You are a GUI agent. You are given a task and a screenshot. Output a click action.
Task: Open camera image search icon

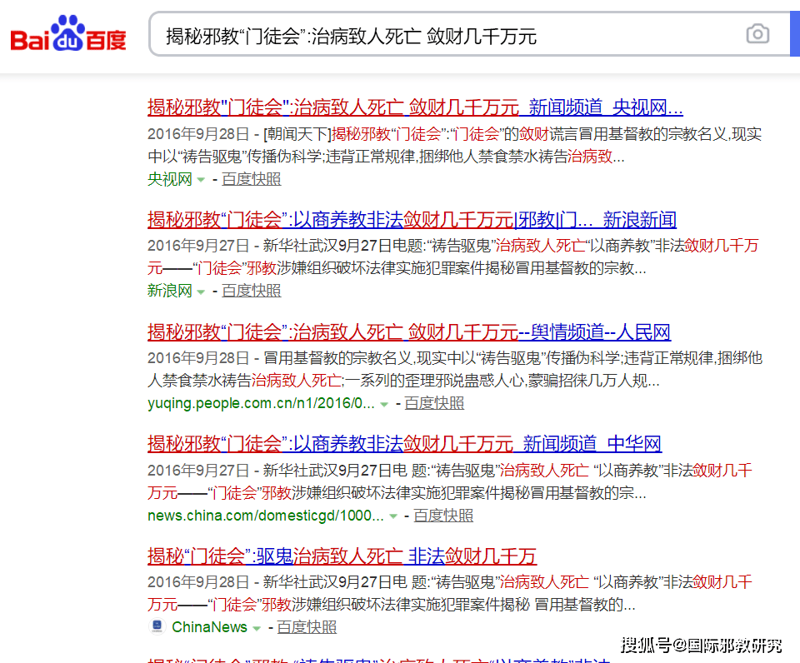[x=757, y=34]
